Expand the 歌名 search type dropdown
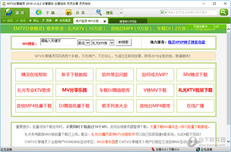Image resolution: width=231 pixels, height=152 pixels. coord(88,43)
